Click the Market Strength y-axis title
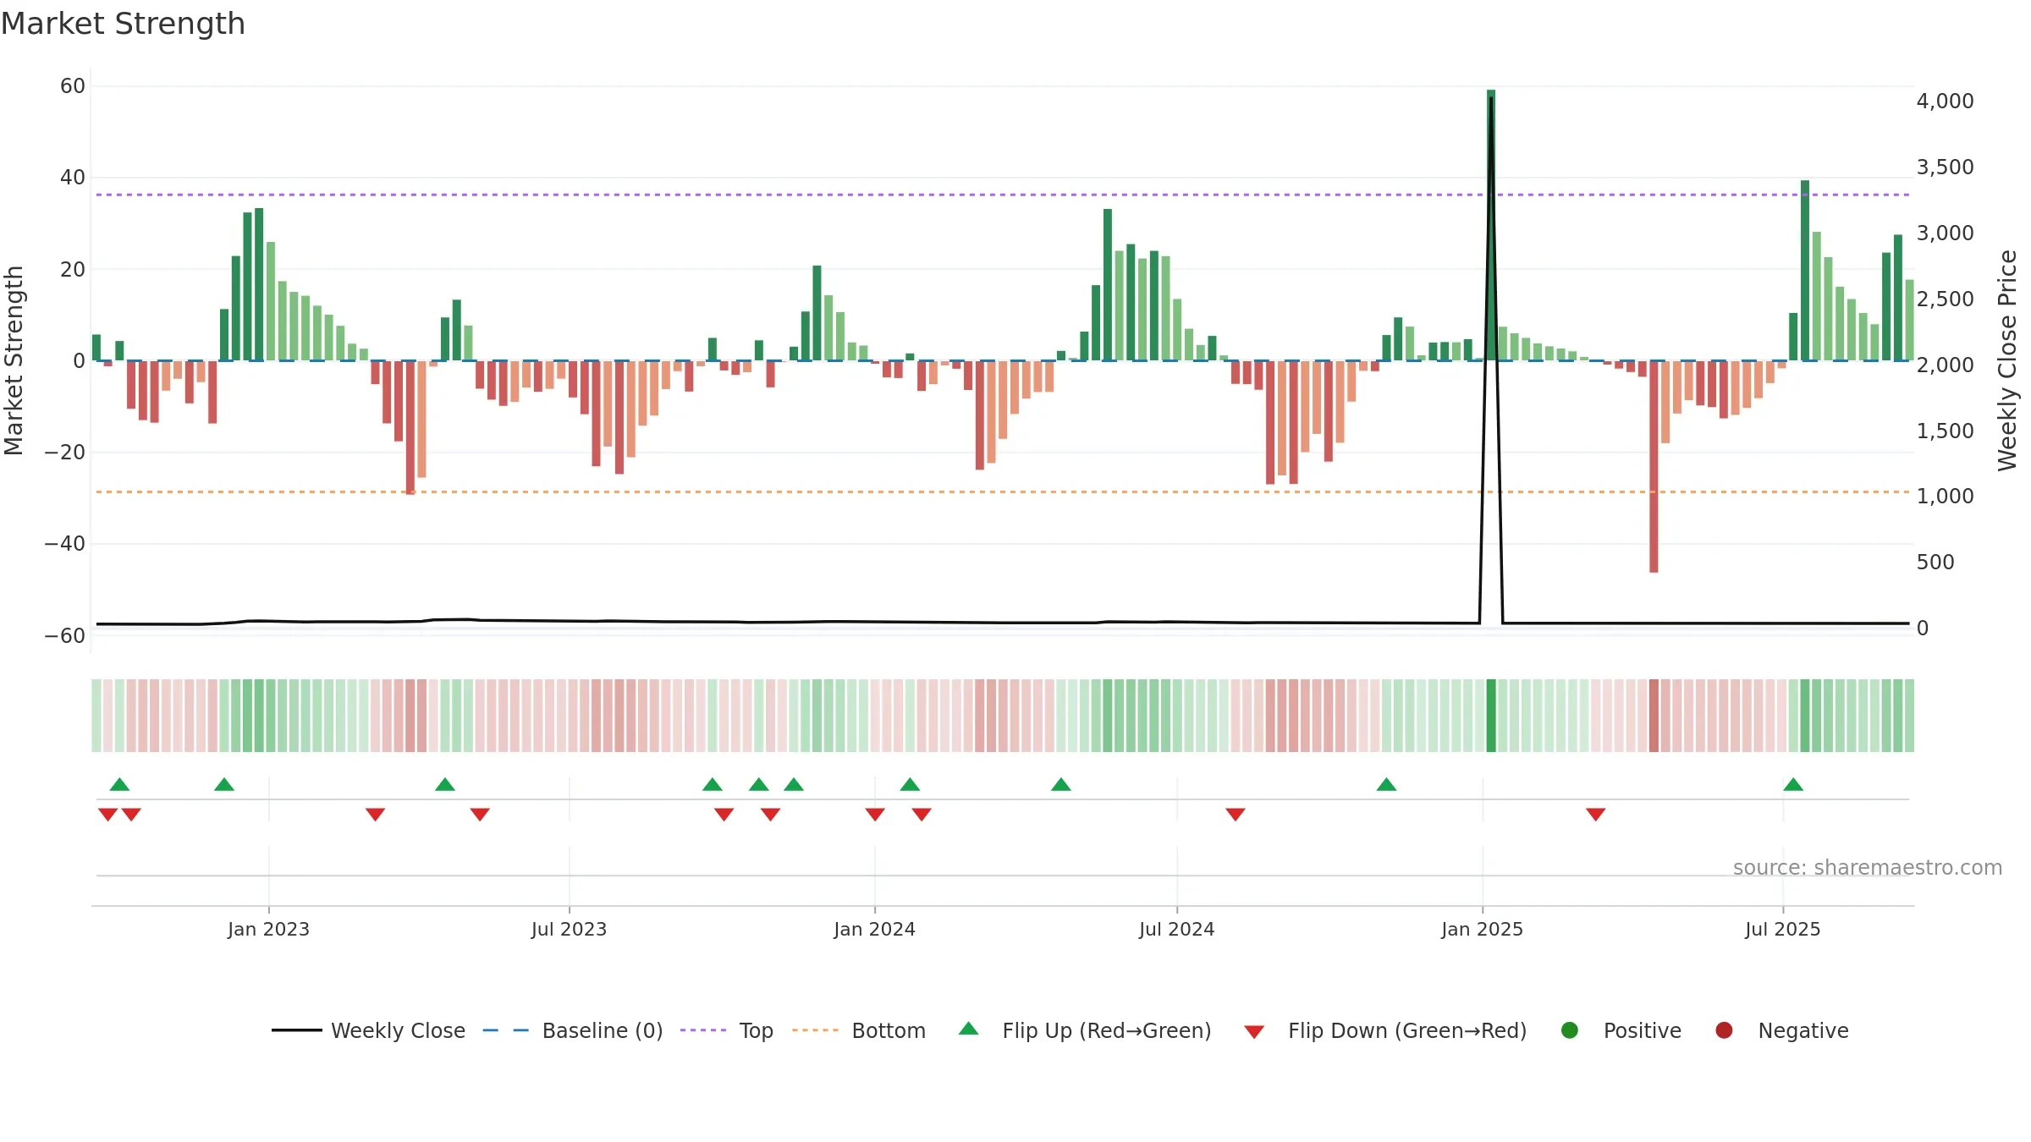This screenshot has width=2031, height=1142. 14,360
